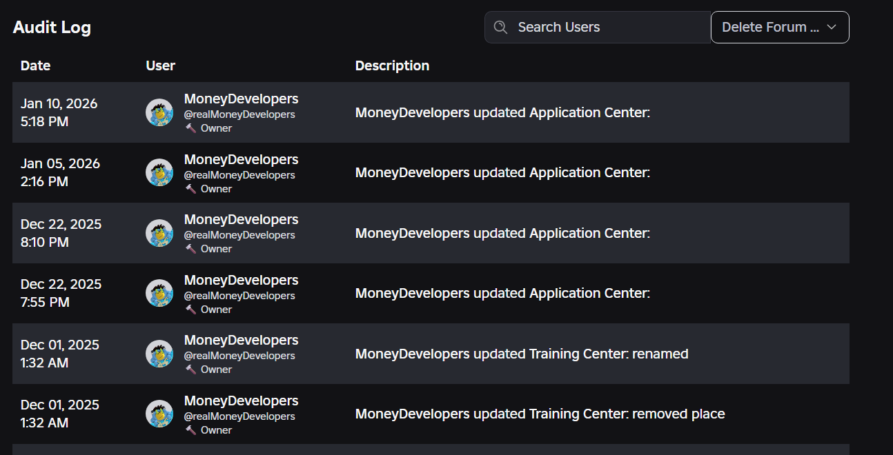Click Owner hammer icon in Jan 05 row

[x=191, y=189]
